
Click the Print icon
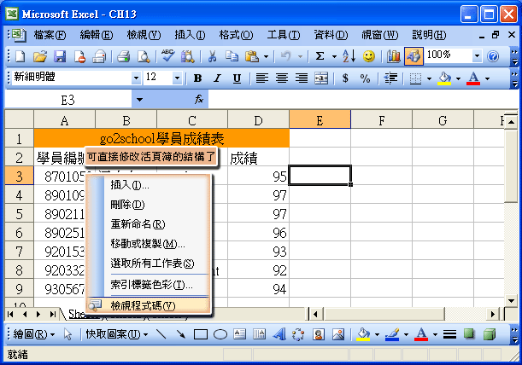(123, 56)
